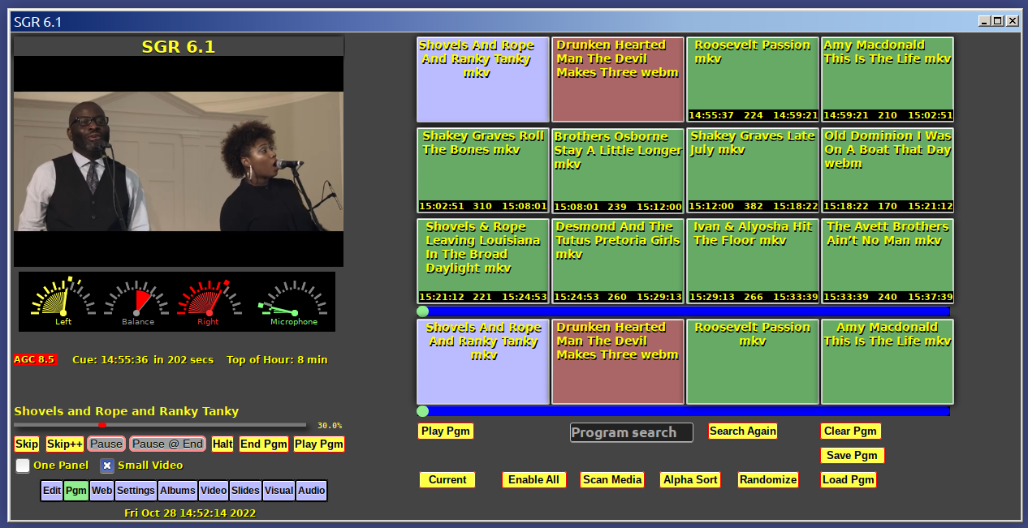Image resolution: width=1028 pixels, height=528 pixels.
Task: Click the Balance gauge
Action: click(x=137, y=300)
